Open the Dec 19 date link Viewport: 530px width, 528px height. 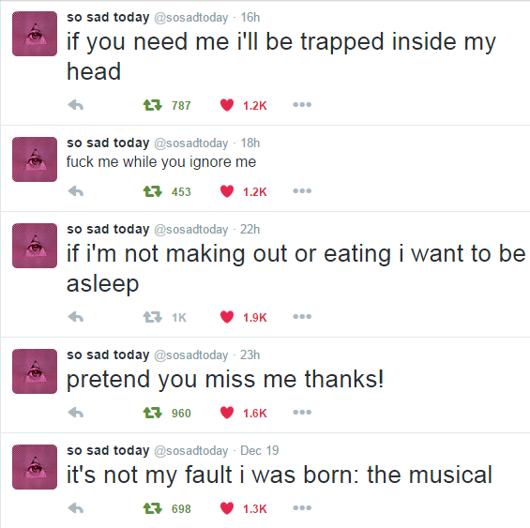pyautogui.click(x=259, y=450)
